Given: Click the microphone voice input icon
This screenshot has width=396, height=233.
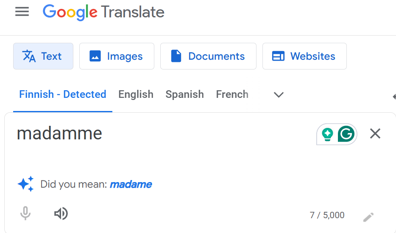Looking at the screenshot, I should click(x=25, y=214).
